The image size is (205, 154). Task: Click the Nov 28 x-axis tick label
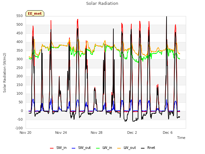pyautogui.click(x=96, y=133)
